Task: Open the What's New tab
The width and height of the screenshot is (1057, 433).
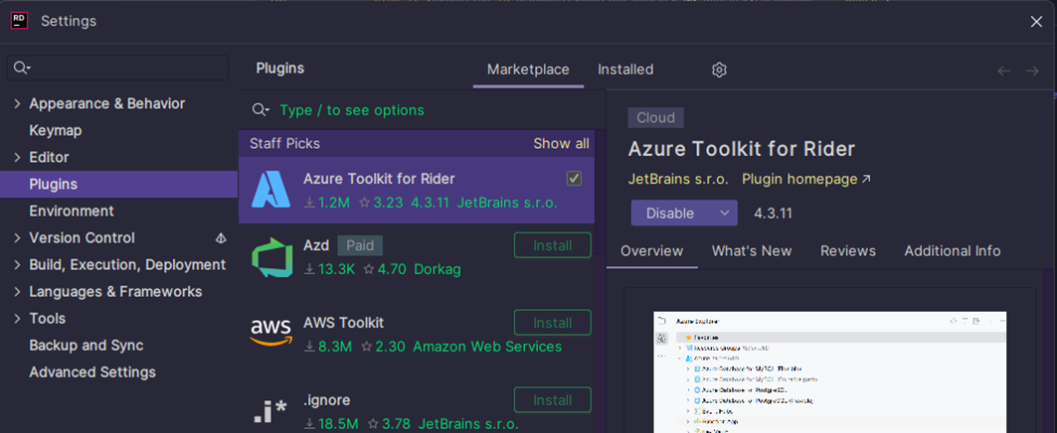Action: 752,251
